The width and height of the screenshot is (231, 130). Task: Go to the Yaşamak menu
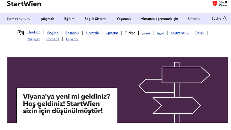[124, 19]
